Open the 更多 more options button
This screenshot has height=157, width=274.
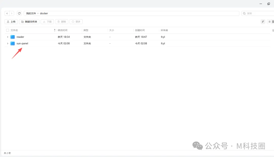coord(76,22)
